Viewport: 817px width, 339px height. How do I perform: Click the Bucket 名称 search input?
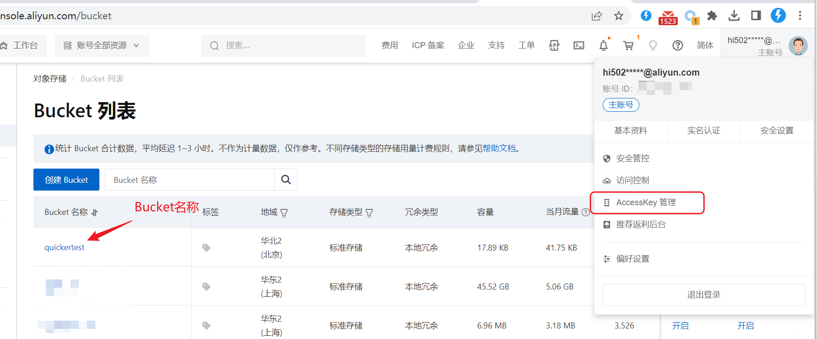pyautogui.click(x=190, y=180)
